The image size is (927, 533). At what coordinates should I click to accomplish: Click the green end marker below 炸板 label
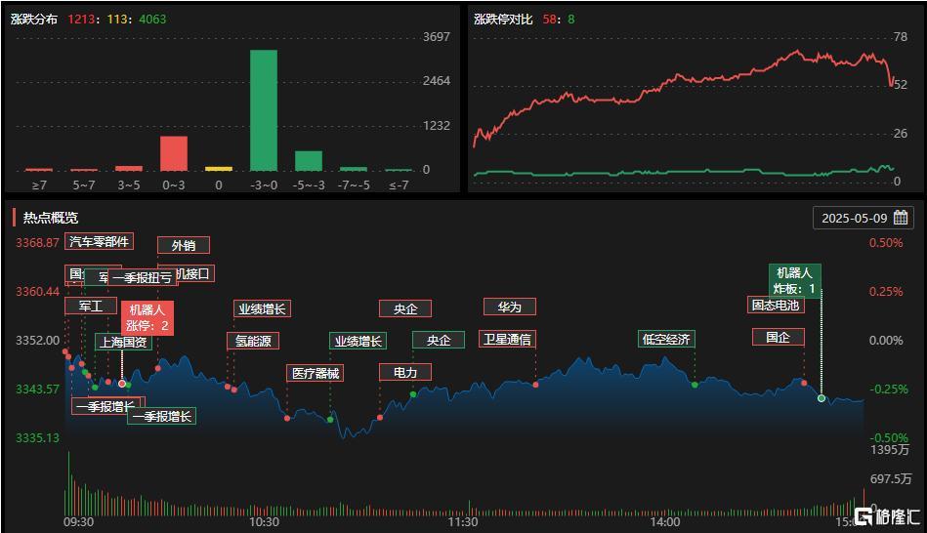(x=822, y=398)
